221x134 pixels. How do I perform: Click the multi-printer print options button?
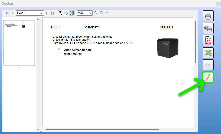coord(208,28)
